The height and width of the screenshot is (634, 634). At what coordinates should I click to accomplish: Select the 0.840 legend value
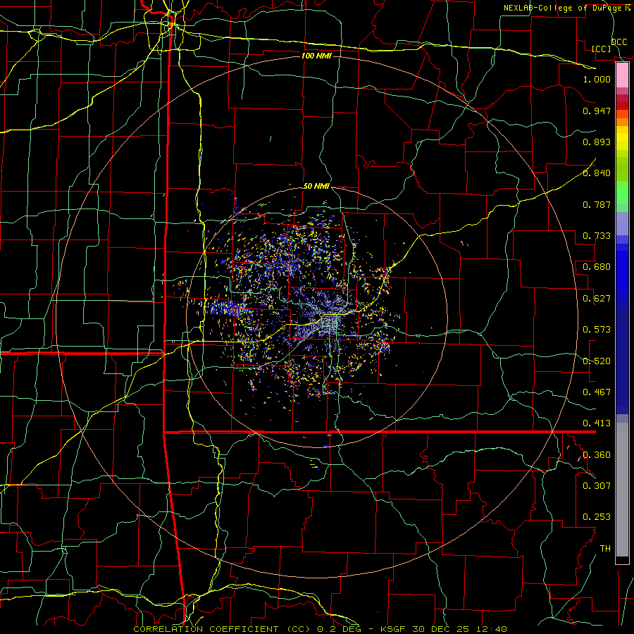tap(597, 173)
